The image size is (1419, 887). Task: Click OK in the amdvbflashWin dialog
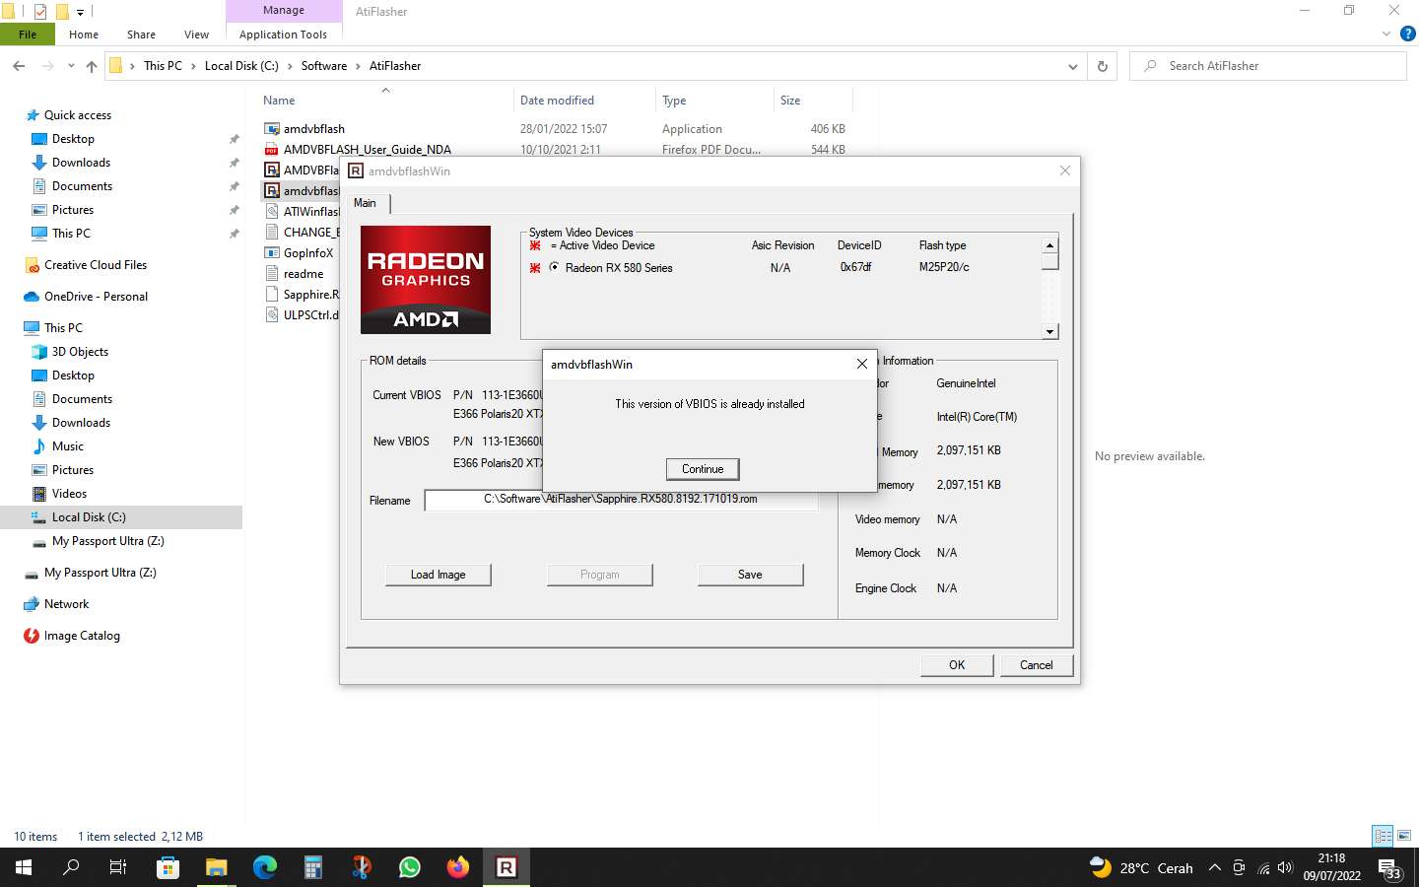(956, 665)
